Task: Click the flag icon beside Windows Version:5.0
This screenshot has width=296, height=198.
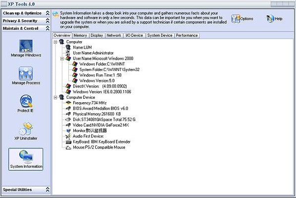Action: 75,81
